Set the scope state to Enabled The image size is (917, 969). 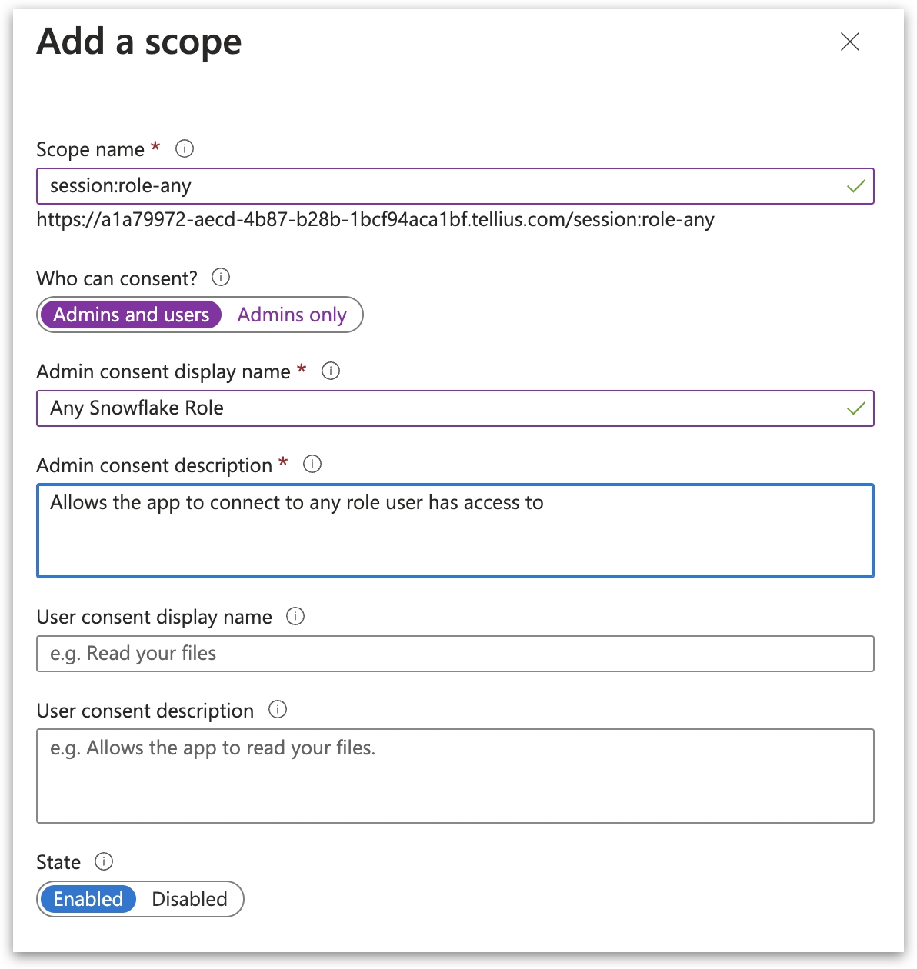pyautogui.click(x=88, y=899)
